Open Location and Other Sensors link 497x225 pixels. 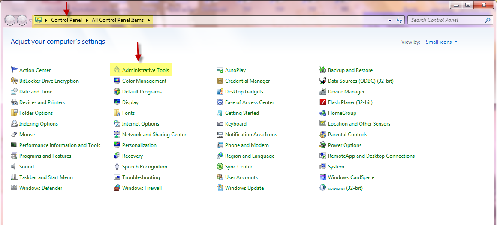[x=359, y=124]
